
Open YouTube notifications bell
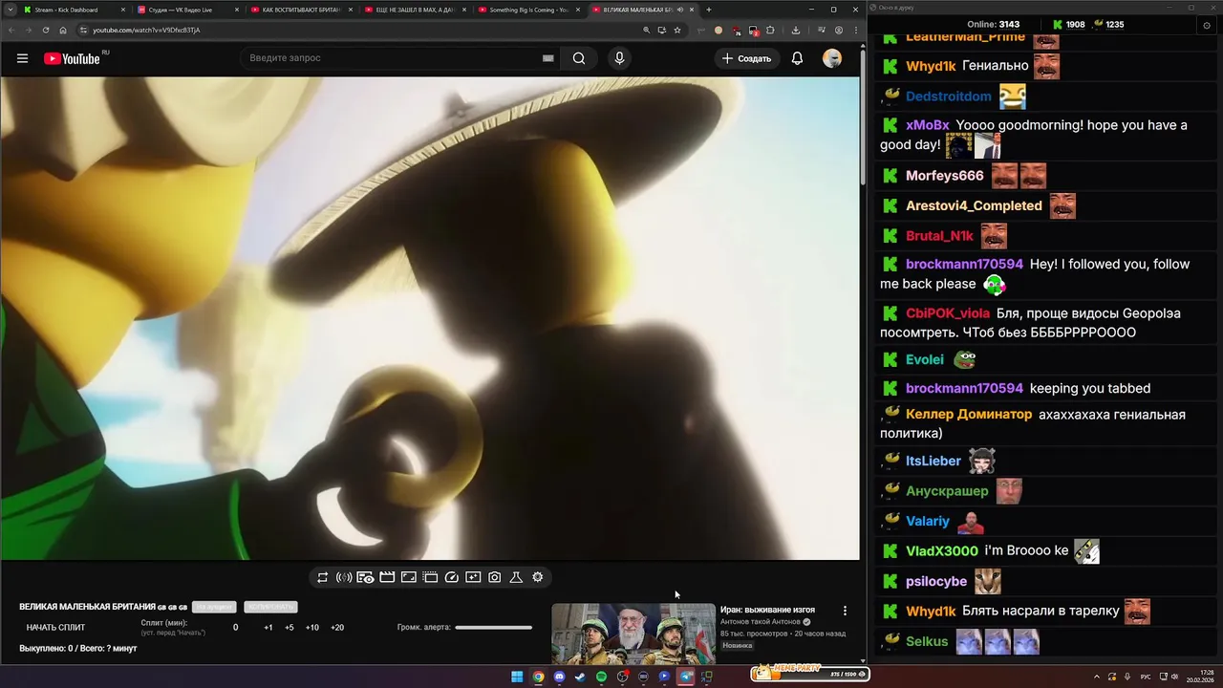(x=797, y=58)
